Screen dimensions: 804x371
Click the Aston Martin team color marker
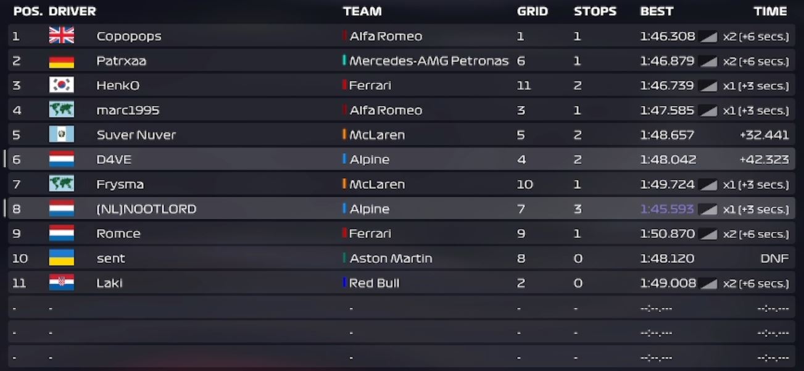pos(344,258)
